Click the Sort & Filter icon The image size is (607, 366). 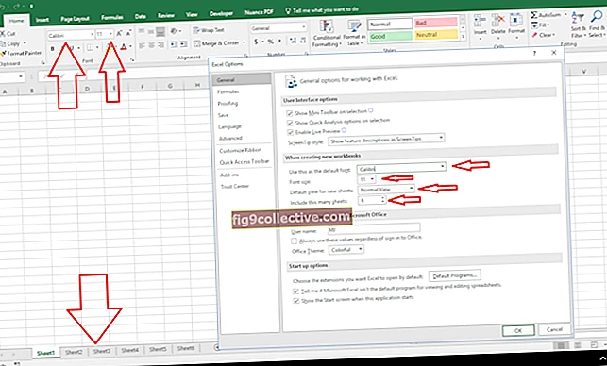tap(578, 17)
